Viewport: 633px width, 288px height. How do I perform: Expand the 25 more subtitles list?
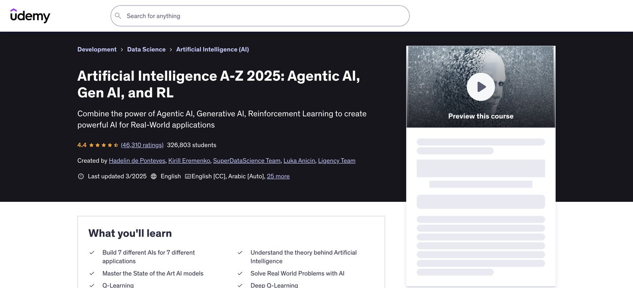278,176
